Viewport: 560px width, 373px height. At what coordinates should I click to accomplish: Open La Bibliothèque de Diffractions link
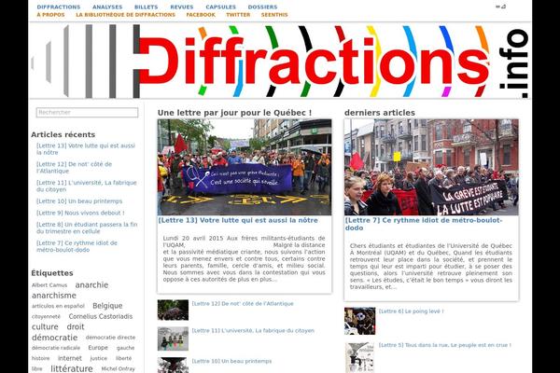point(125,15)
